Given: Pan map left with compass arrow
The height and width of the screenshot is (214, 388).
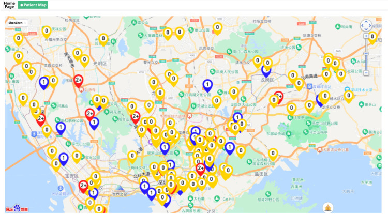Looking at the screenshot, I should (362, 25).
